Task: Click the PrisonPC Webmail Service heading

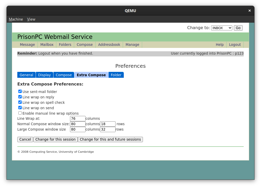Action: 55,37
